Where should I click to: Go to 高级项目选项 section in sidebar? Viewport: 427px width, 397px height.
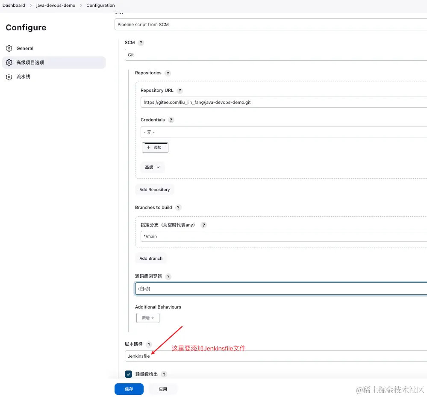point(54,63)
